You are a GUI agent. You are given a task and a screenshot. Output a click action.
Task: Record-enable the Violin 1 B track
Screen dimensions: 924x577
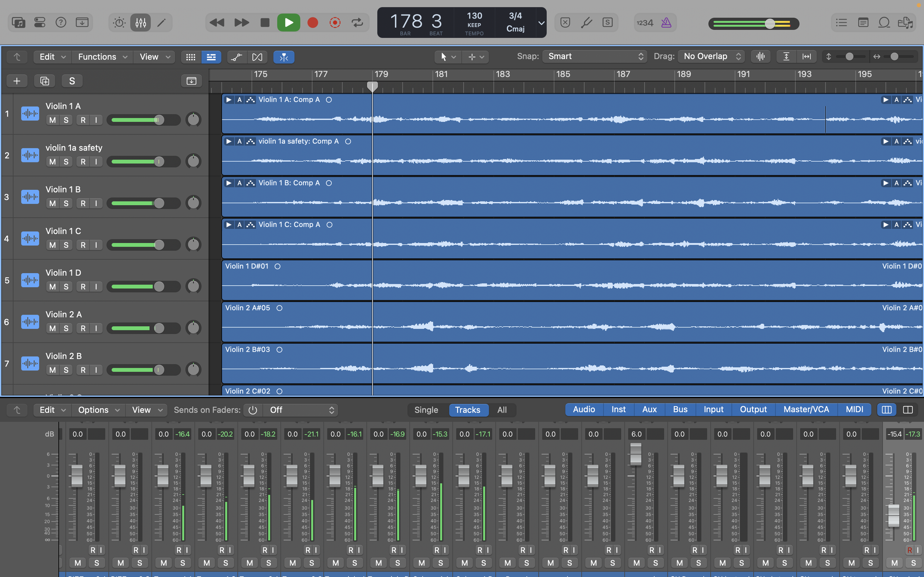pos(83,203)
